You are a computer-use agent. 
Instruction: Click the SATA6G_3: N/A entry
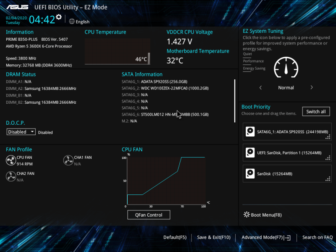tap(135, 95)
